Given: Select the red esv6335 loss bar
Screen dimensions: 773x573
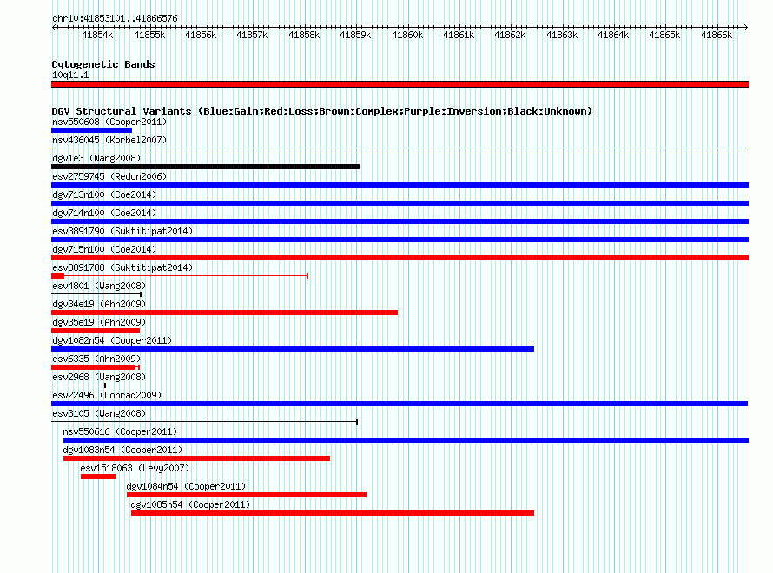Looking at the screenshot, I should pyautogui.click(x=96, y=367).
